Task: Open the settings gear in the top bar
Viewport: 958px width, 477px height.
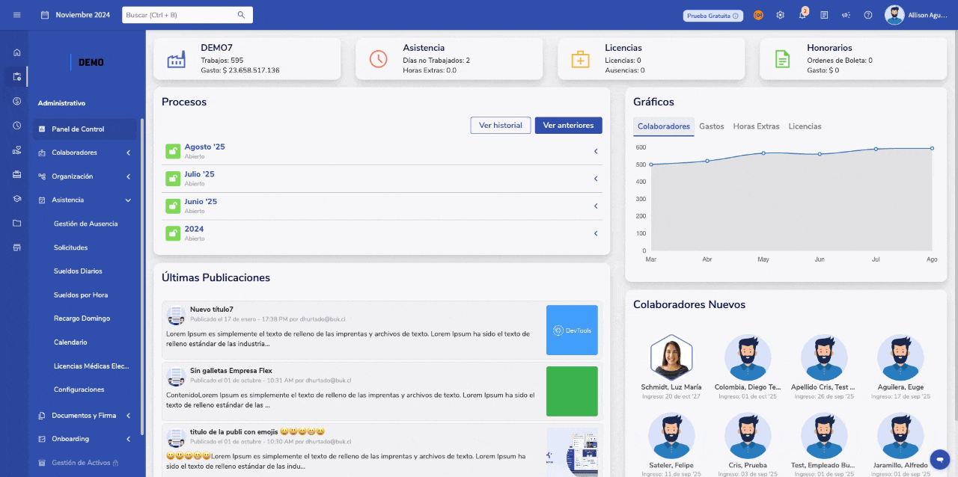Action: pyautogui.click(x=780, y=15)
